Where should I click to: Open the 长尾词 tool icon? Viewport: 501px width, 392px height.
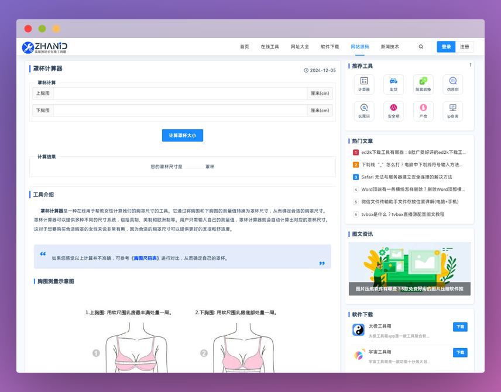coord(364,111)
